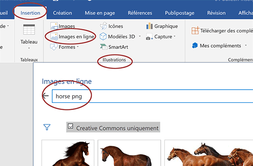Expand the Mes compléments dropdown arrow

pyautogui.click(x=246, y=45)
